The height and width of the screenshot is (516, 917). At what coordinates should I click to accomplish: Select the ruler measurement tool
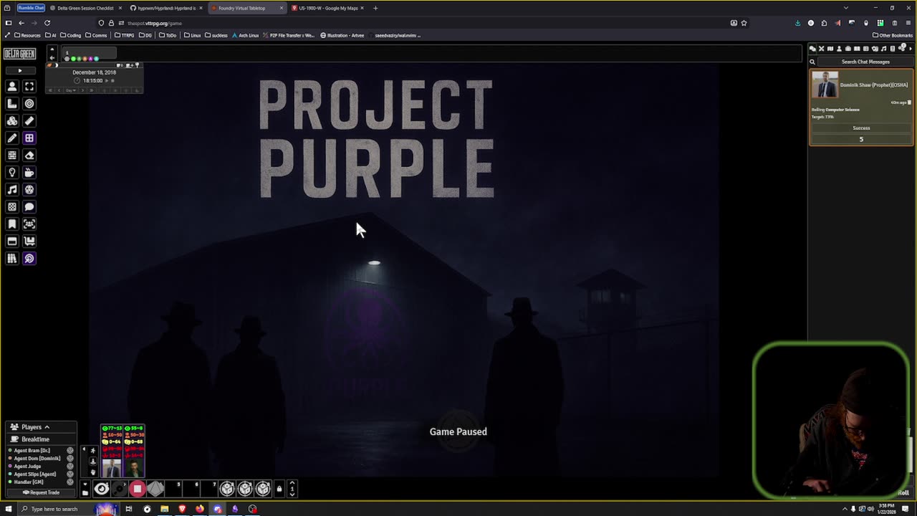(29, 121)
